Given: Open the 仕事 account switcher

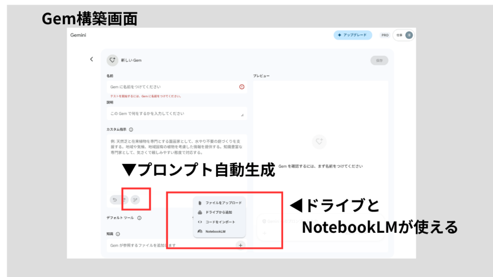Looking at the screenshot, I should 404,35.
